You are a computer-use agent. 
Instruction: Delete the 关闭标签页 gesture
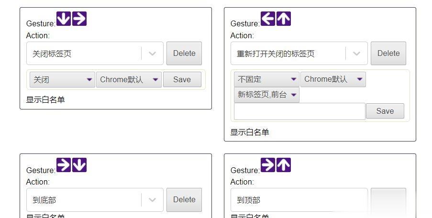[184, 54]
